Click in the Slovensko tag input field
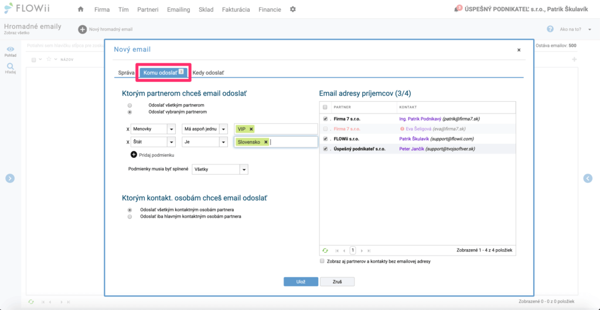The image size is (600, 310). (x=276, y=142)
